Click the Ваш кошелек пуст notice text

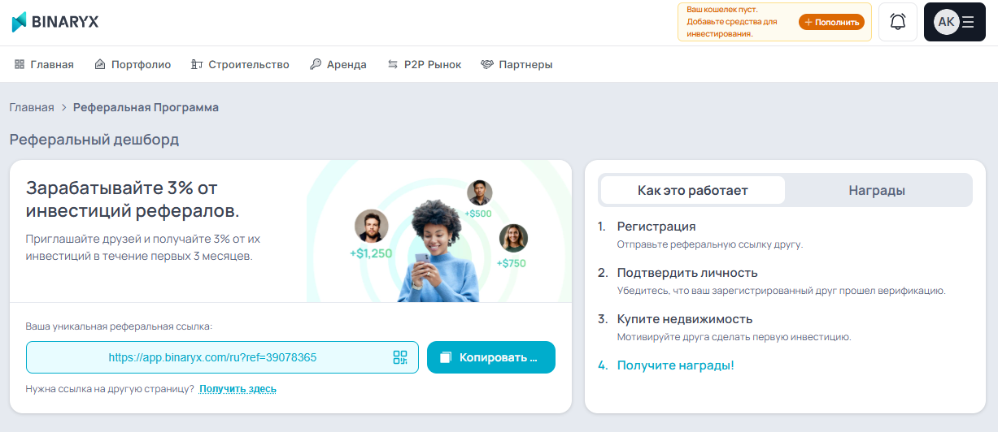click(732, 22)
